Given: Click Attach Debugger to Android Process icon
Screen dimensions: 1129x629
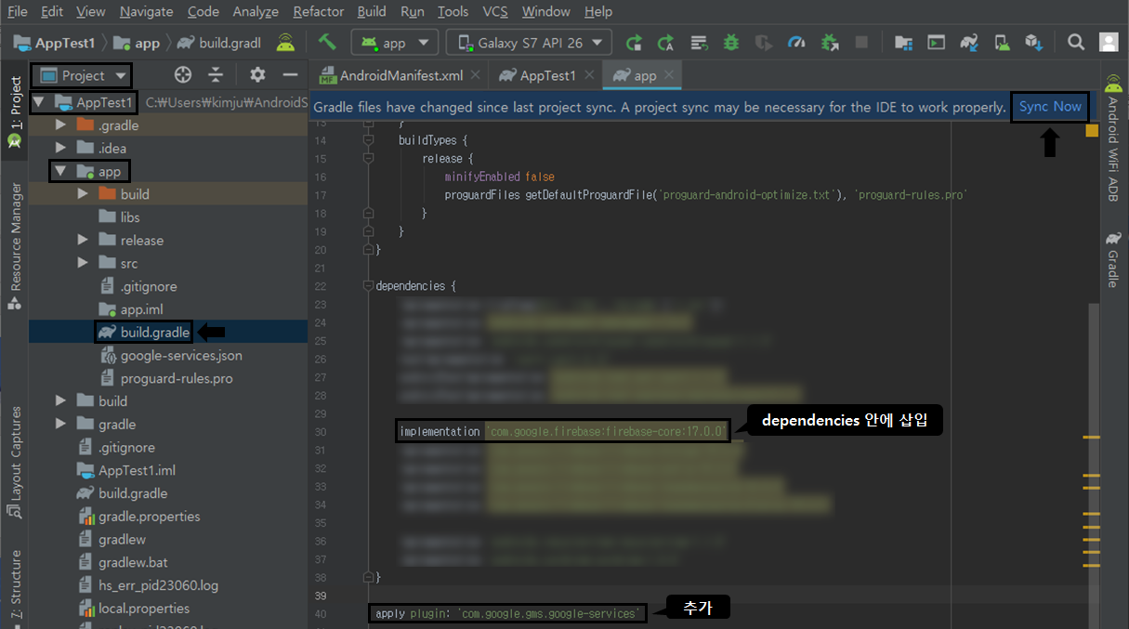Looking at the screenshot, I should 830,43.
